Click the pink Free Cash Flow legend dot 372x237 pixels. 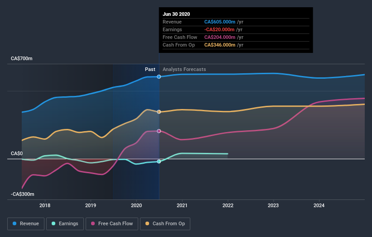coord(93,223)
